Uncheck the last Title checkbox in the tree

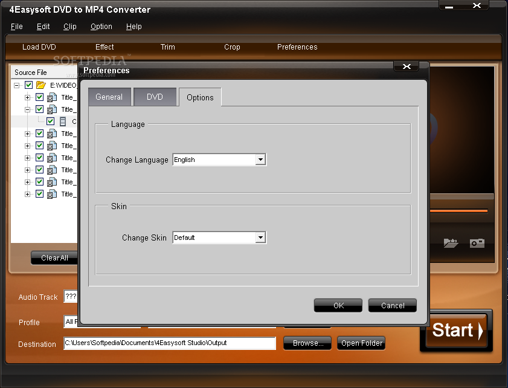coord(39,194)
